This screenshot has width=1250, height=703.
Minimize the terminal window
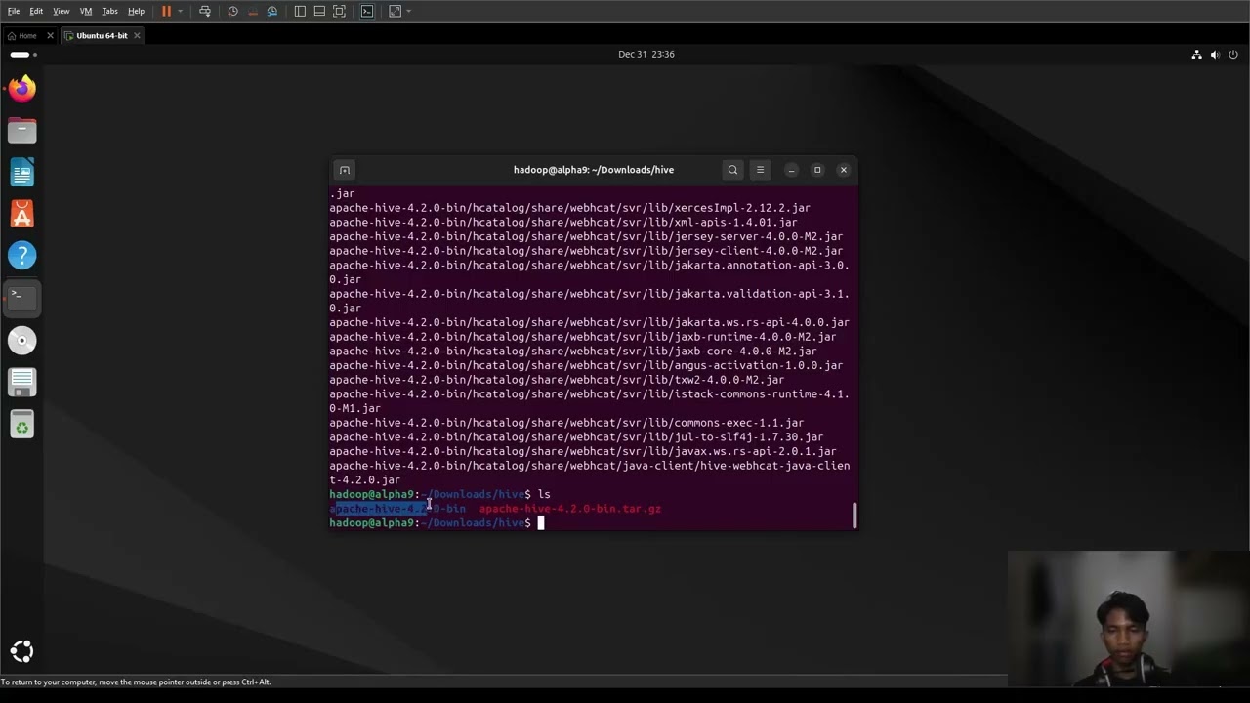click(791, 170)
